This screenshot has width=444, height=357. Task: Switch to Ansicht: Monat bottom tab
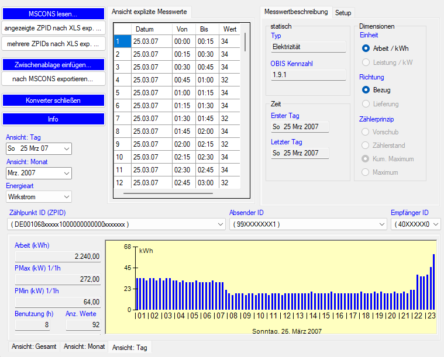click(x=84, y=346)
